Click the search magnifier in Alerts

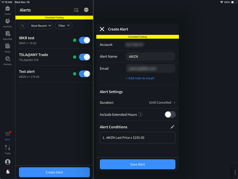point(22,26)
